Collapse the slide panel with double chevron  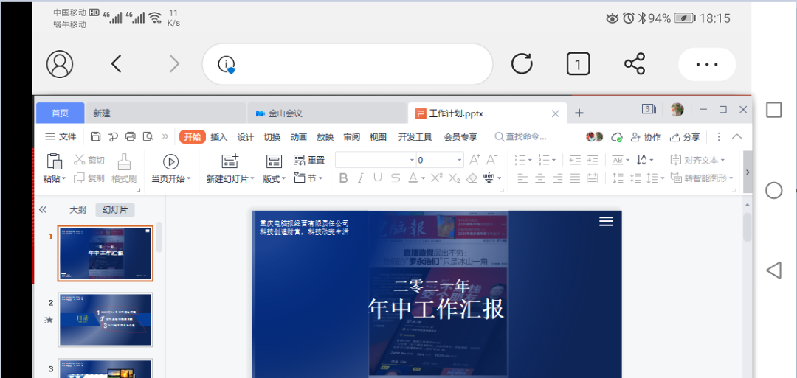43,209
